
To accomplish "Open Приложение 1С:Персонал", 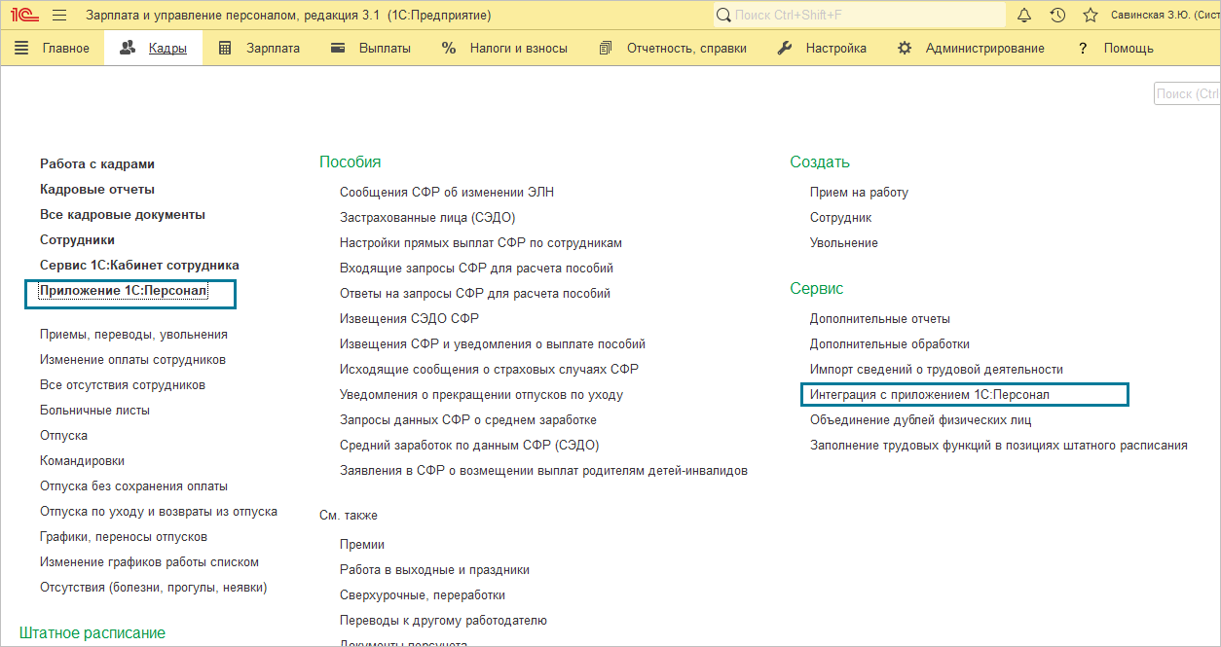I will pyautogui.click(x=124, y=291).
